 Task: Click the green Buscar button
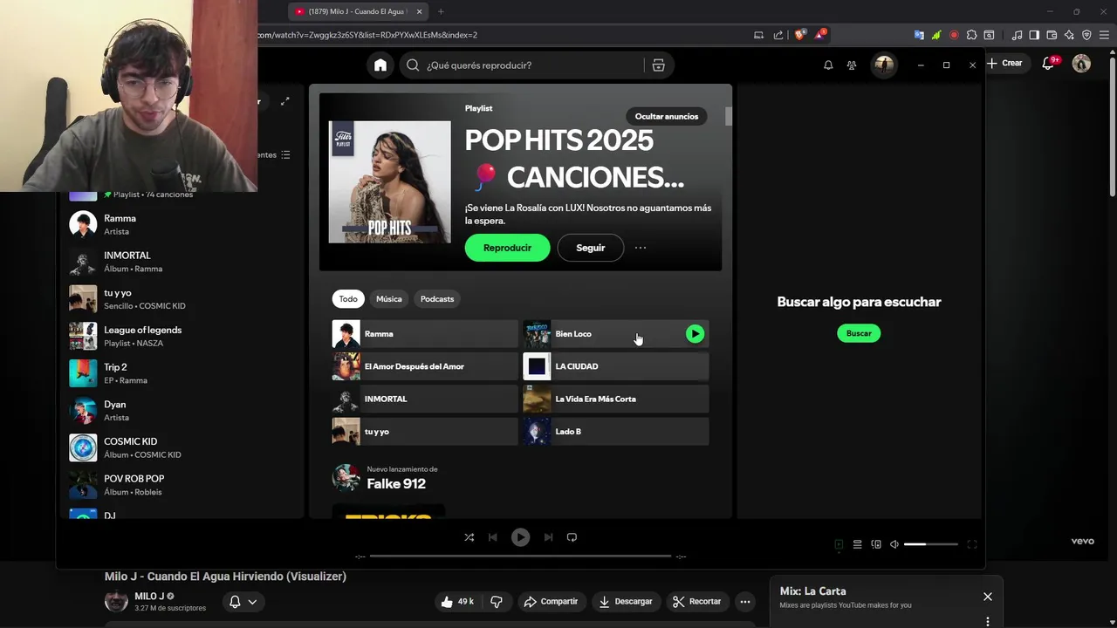pyautogui.click(x=859, y=333)
